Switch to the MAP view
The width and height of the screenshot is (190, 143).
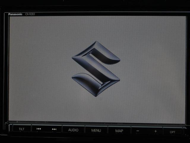[119, 130]
